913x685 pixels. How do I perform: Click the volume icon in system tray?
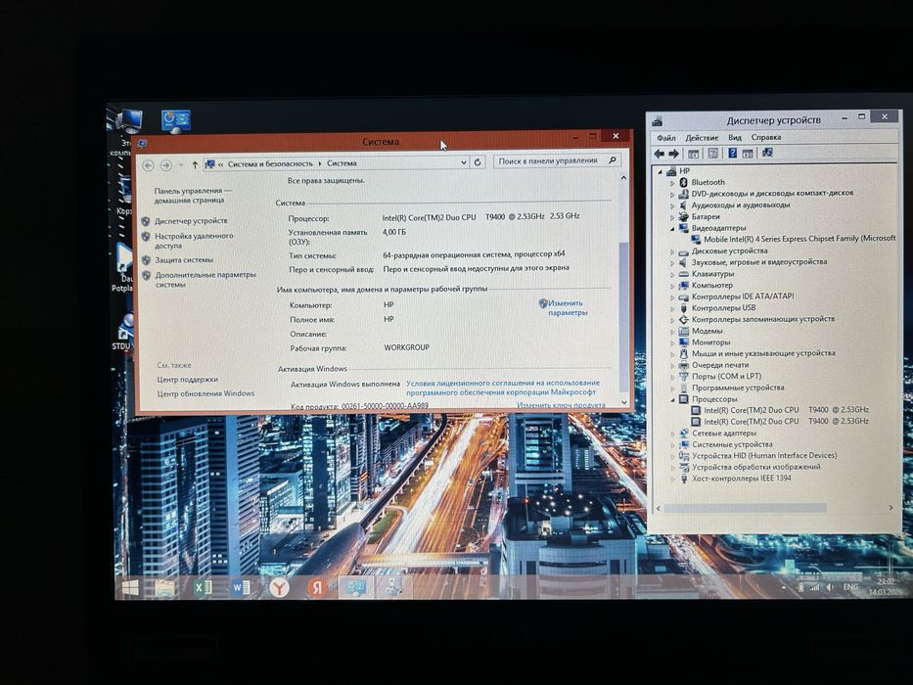[831, 587]
